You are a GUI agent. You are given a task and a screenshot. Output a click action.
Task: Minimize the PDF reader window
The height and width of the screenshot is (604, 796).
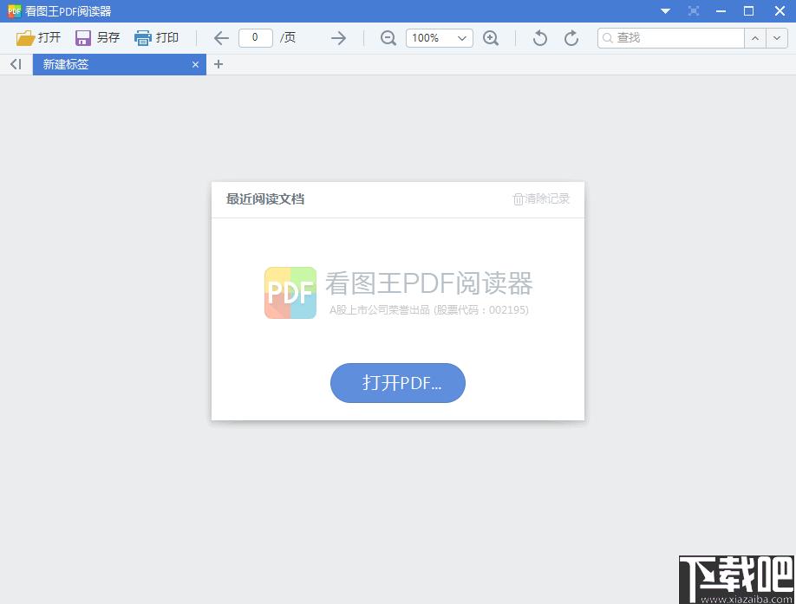(x=721, y=10)
